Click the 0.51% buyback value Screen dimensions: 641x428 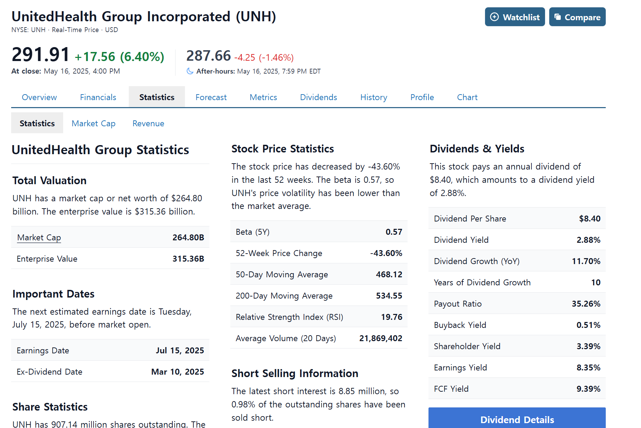click(588, 325)
